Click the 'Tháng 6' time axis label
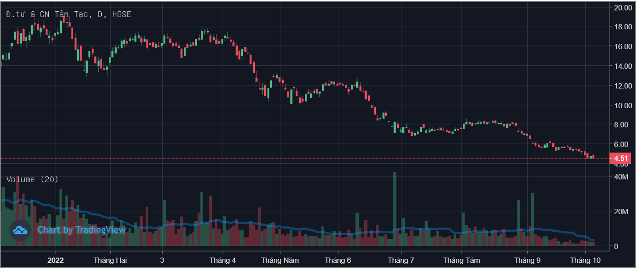 click(x=338, y=260)
